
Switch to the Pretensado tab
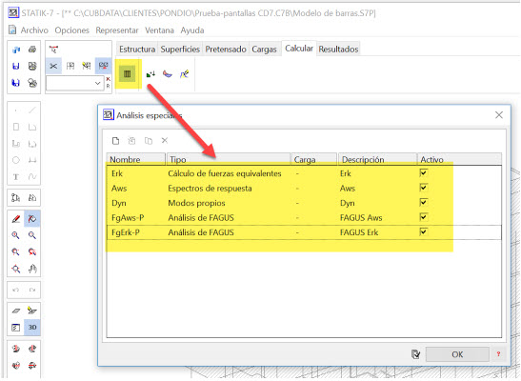point(226,50)
